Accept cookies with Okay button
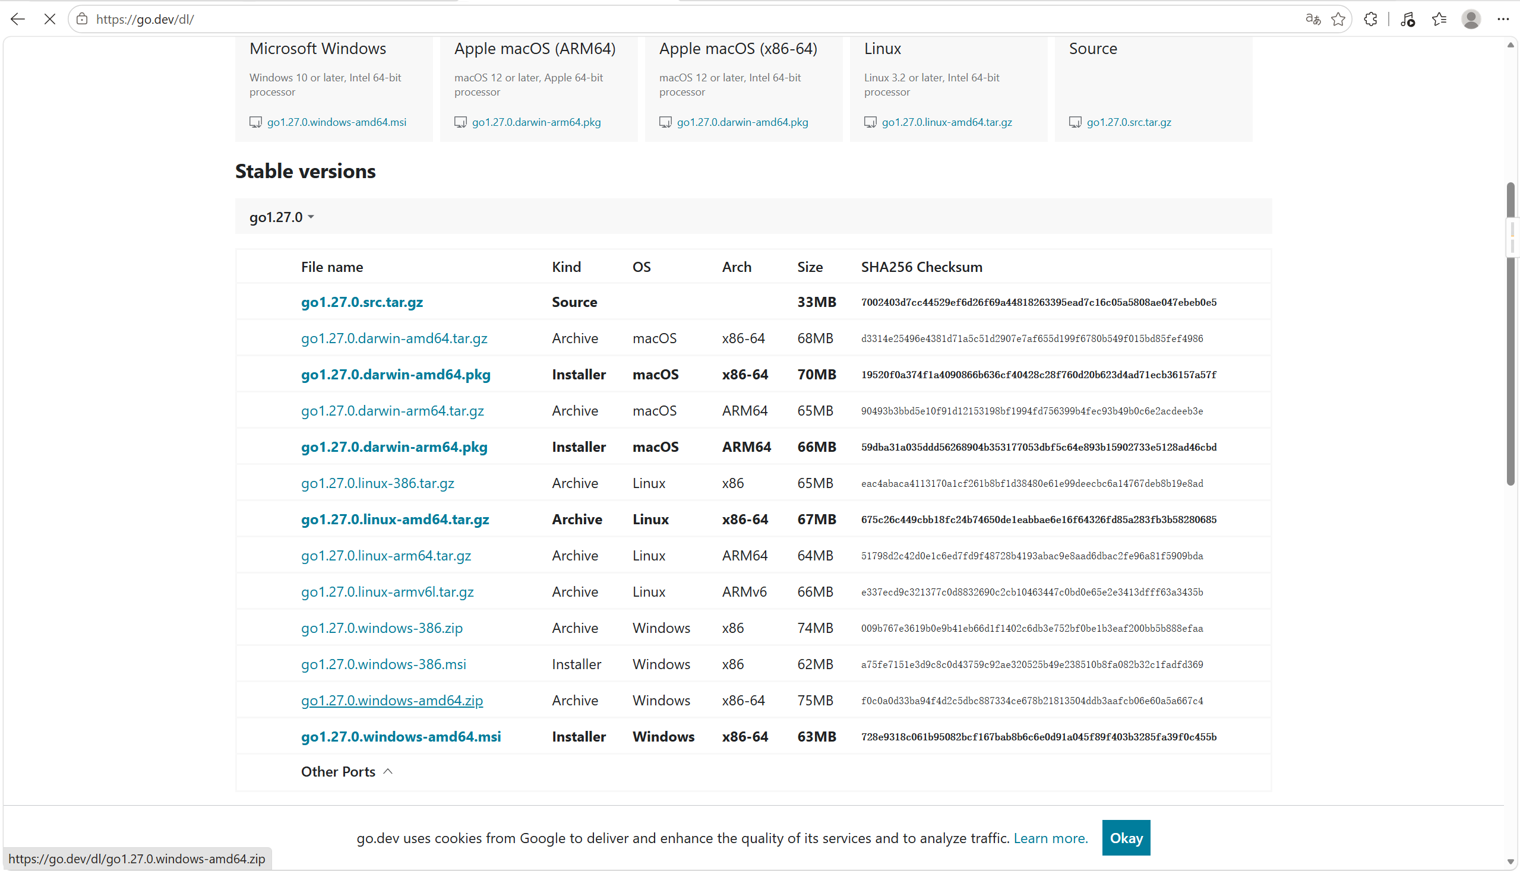The width and height of the screenshot is (1520, 871). 1126,838
